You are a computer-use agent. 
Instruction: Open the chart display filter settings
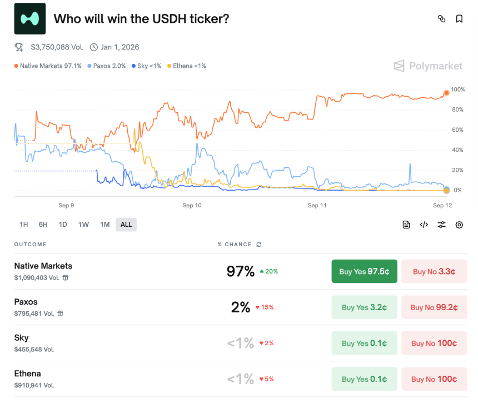[441, 225]
